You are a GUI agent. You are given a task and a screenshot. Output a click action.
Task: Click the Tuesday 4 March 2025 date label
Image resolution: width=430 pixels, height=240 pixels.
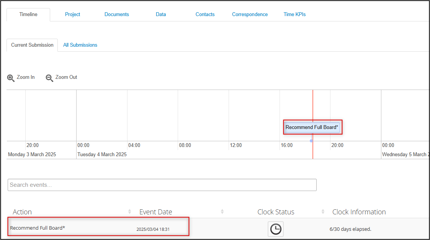(x=102, y=154)
